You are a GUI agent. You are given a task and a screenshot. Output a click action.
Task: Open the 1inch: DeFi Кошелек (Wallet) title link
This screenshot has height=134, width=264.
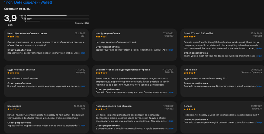click(x=28, y=2)
